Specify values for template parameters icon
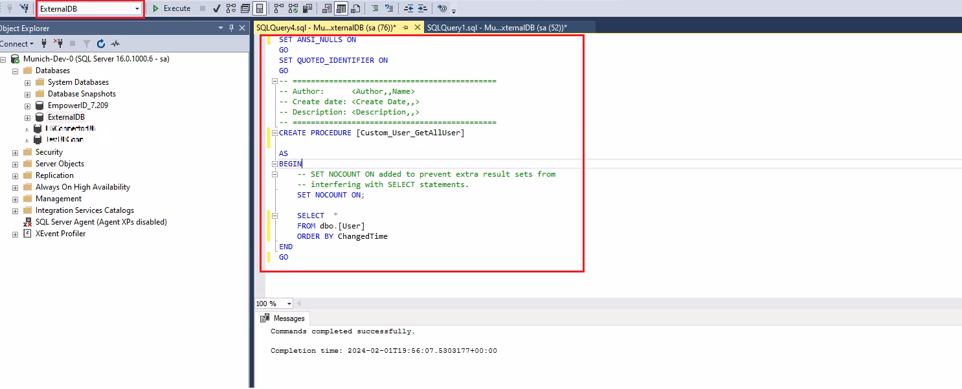 (x=442, y=8)
